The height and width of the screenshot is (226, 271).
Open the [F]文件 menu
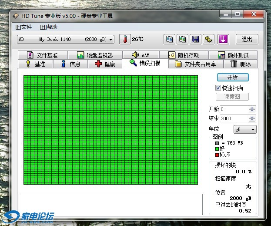[23, 27]
